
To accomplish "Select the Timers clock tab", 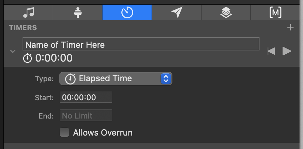I will click(x=127, y=12).
